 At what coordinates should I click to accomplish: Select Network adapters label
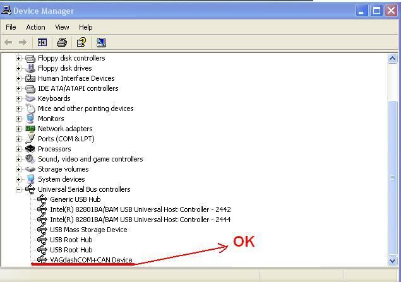(65, 129)
